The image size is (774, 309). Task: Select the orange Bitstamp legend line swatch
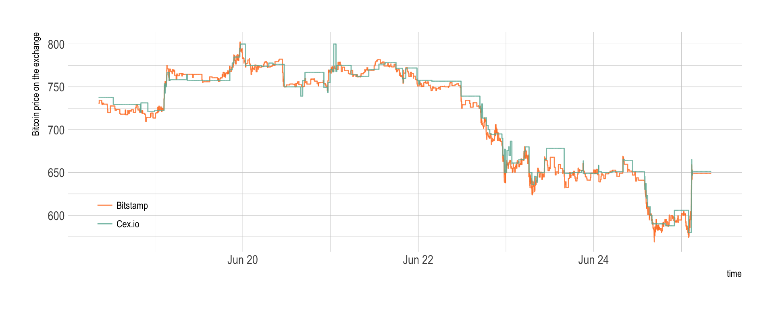tap(105, 205)
